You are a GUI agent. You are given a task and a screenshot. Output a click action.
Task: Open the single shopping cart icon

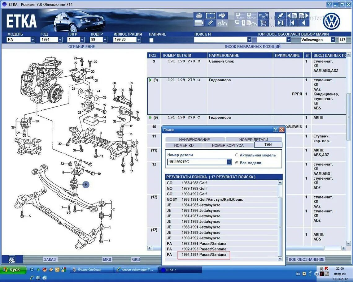coord(263,23)
